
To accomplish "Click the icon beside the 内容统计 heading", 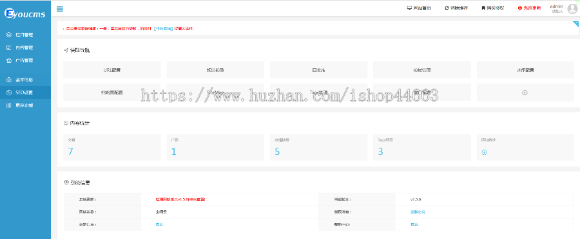I will 66,123.
